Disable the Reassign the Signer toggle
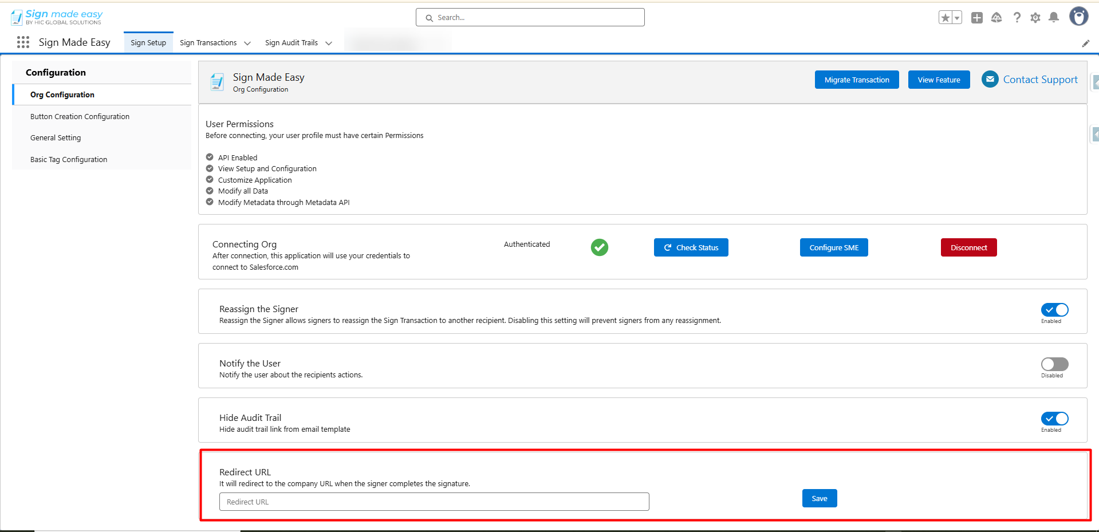1099x532 pixels. [1054, 310]
